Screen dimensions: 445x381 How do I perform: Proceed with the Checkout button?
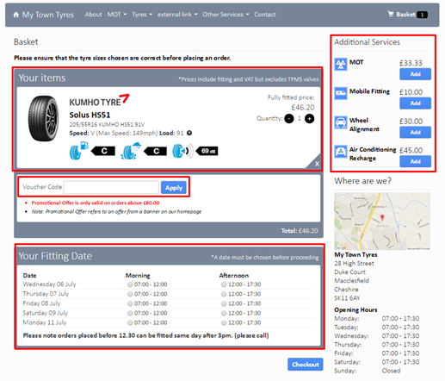click(x=306, y=365)
